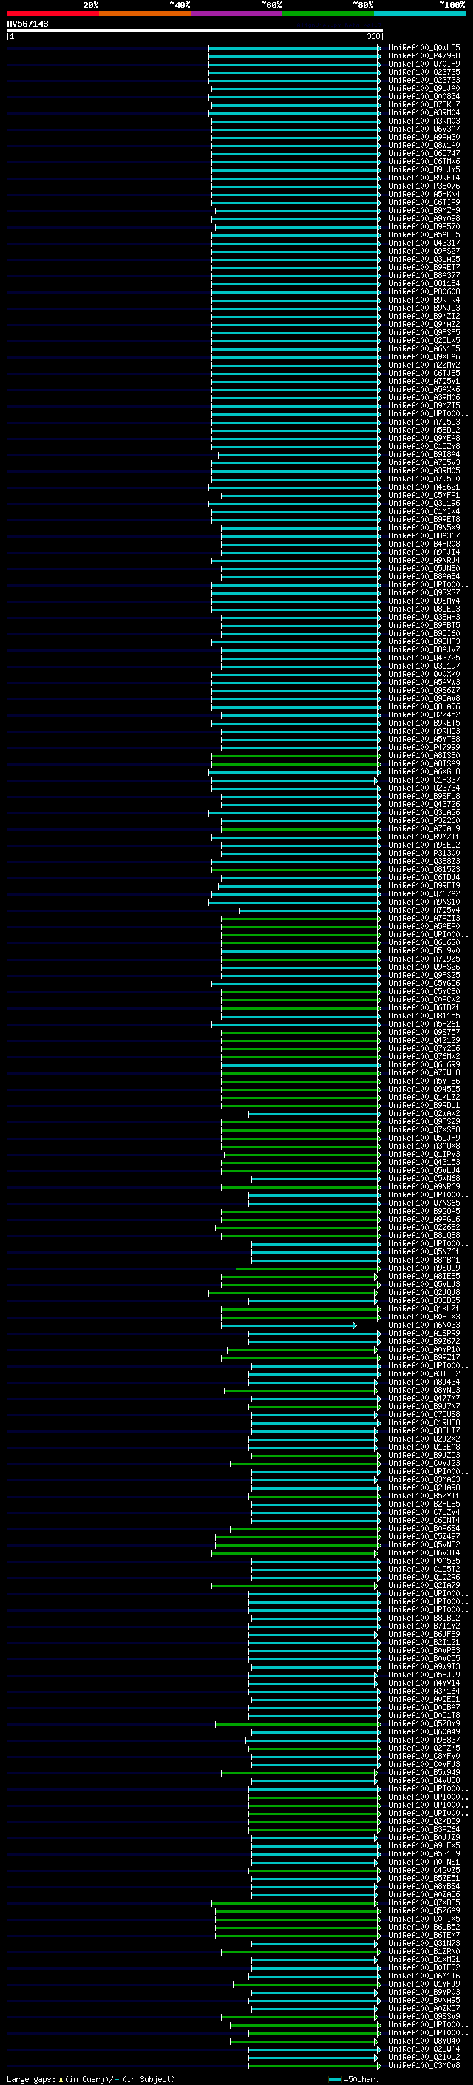Click the hit label UniRef100_Q945D5
The width and height of the screenshot is (473, 2085).
click(x=424, y=1089)
